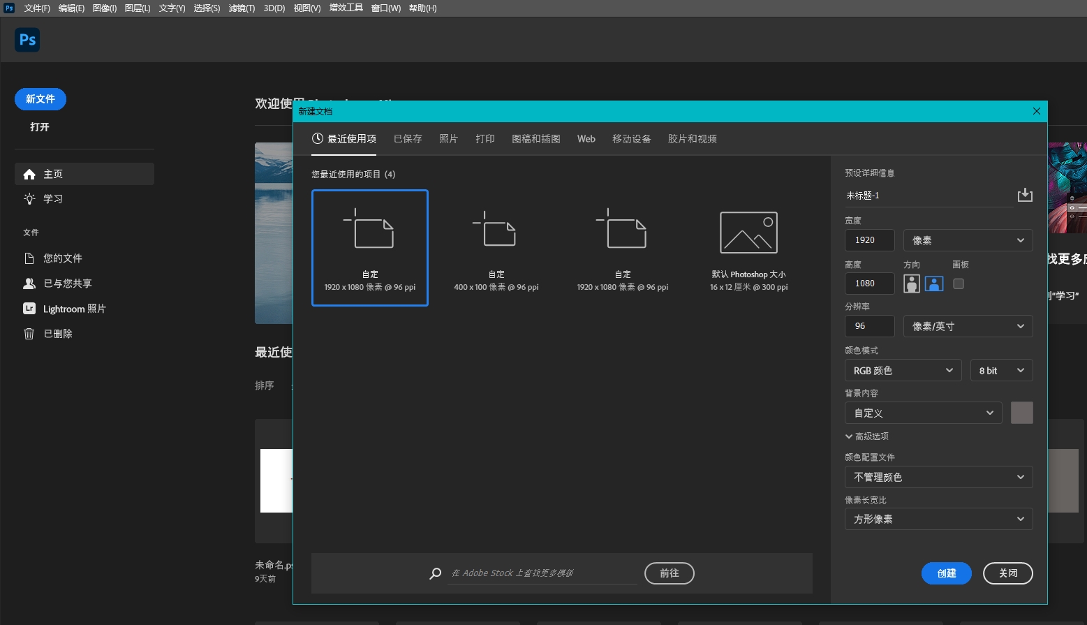Open the Filter menu in menu bar
The width and height of the screenshot is (1087, 625).
click(242, 8)
